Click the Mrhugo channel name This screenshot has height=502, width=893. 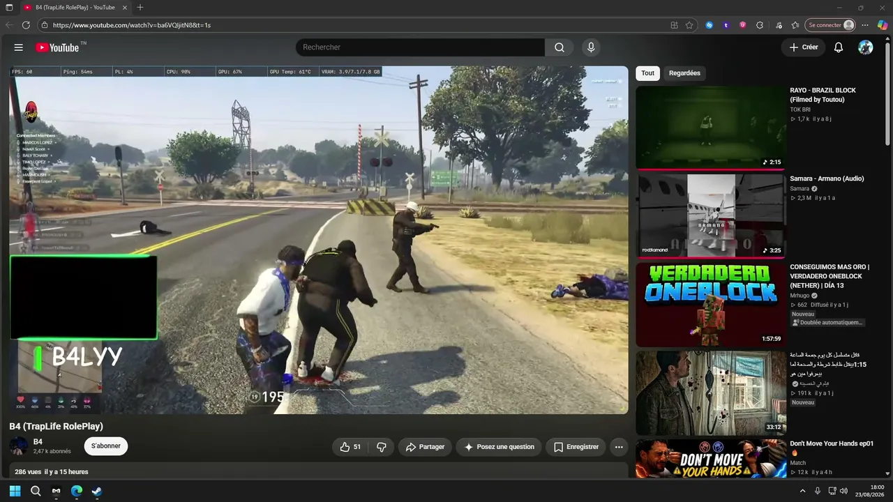[x=798, y=296]
